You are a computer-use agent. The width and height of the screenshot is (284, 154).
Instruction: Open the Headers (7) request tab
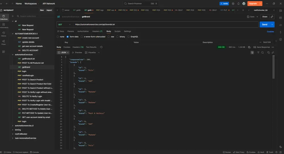97,31
